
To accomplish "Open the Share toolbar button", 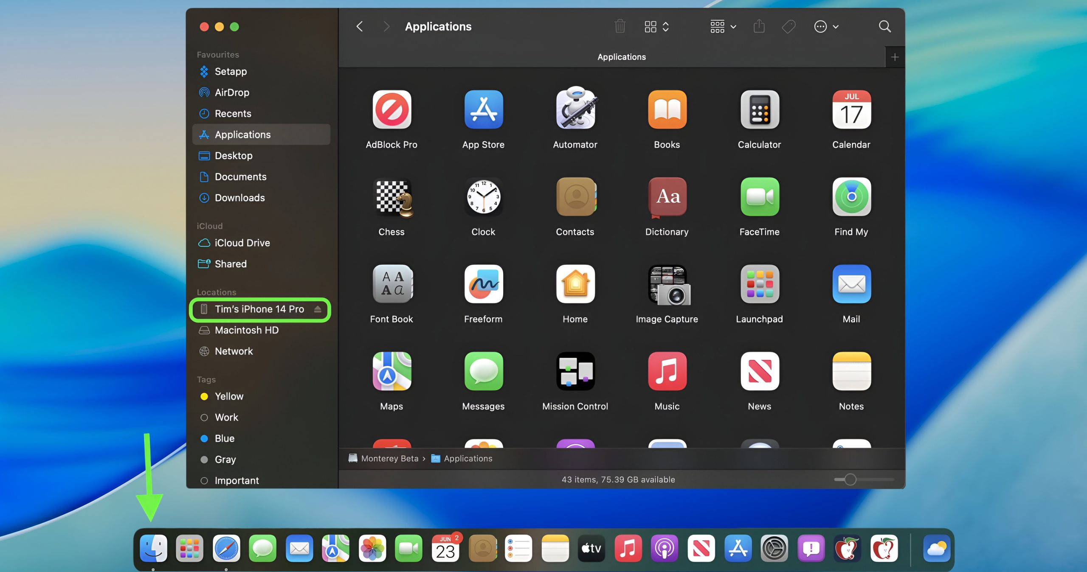I will click(759, 26).
